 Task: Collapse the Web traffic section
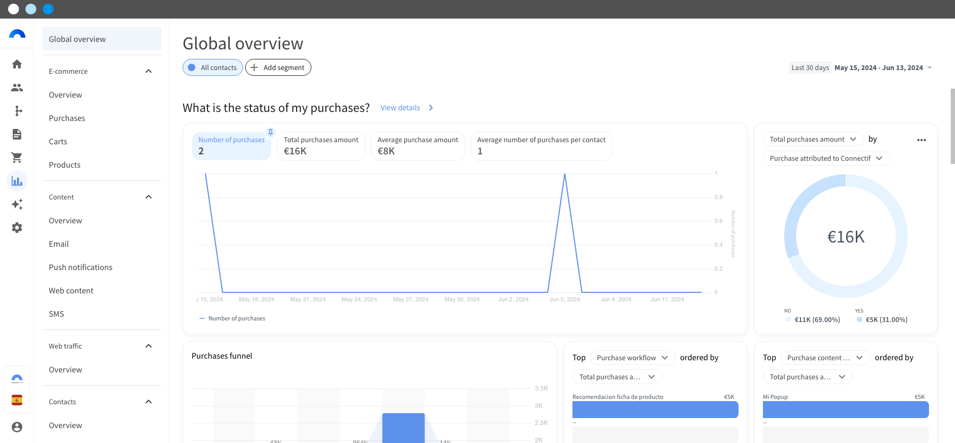pos(149,346)
